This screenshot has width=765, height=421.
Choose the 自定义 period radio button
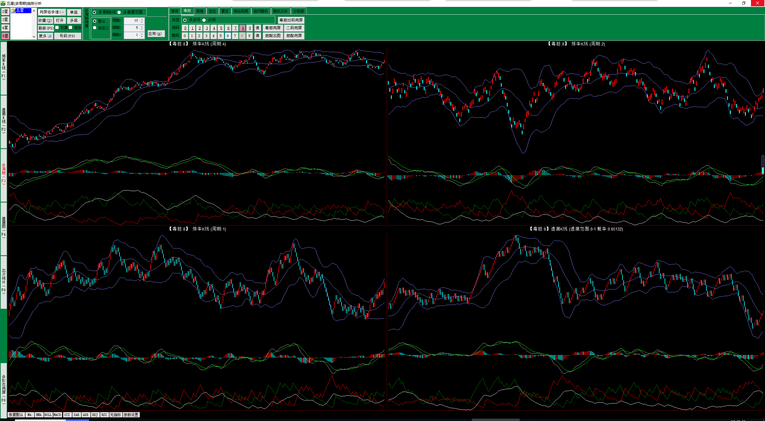(x=95, y=28)
